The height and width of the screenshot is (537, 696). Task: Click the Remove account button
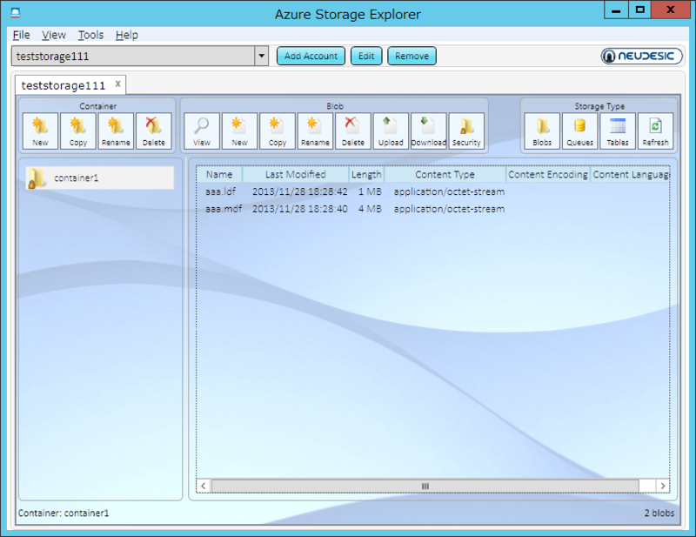coord(412,56)
